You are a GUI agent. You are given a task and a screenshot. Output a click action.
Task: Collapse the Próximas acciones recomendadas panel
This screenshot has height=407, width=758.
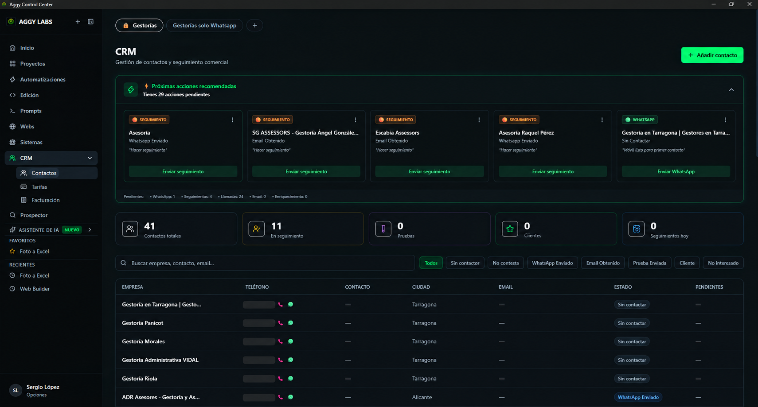pyautogui.click(x=731, y=90)
